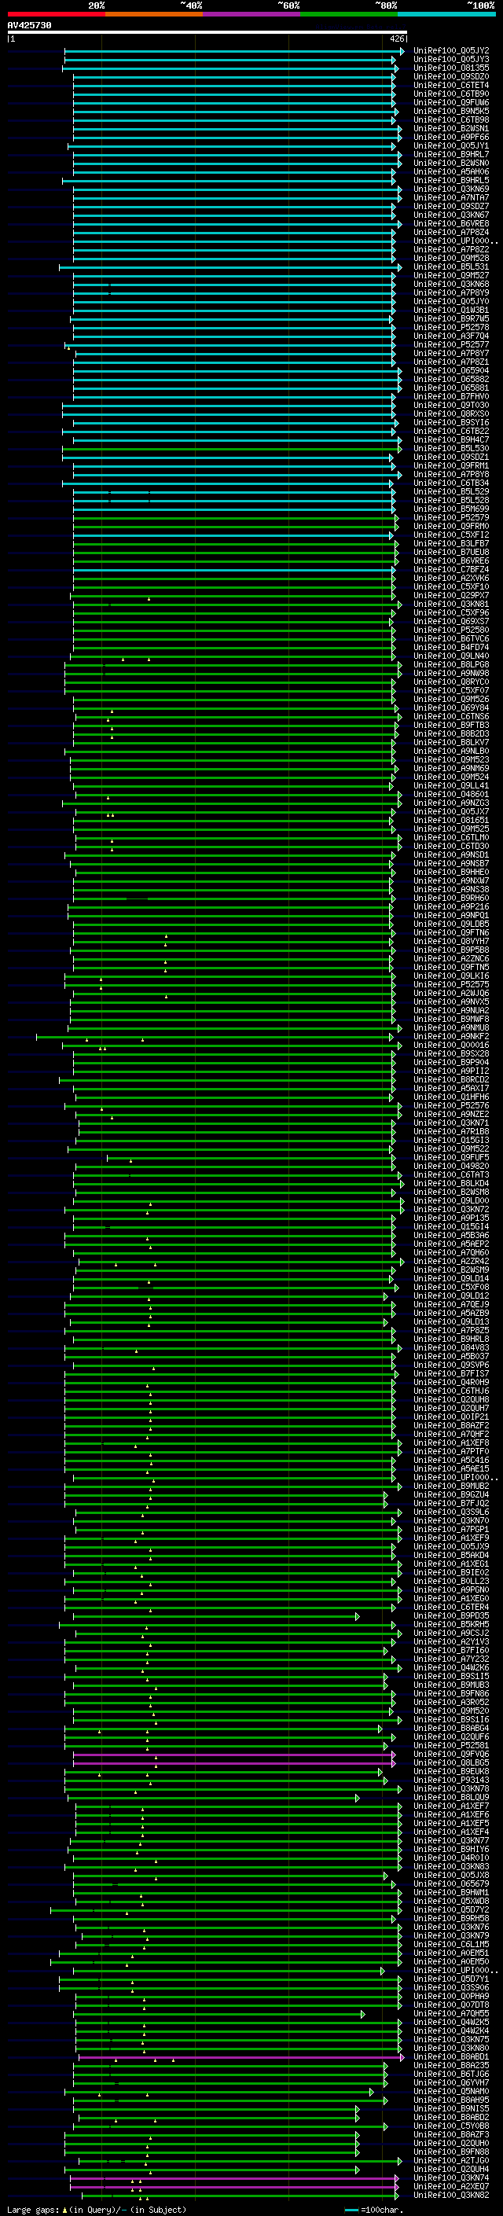Open hit UniRef100_P52581

pos(450,1746)
